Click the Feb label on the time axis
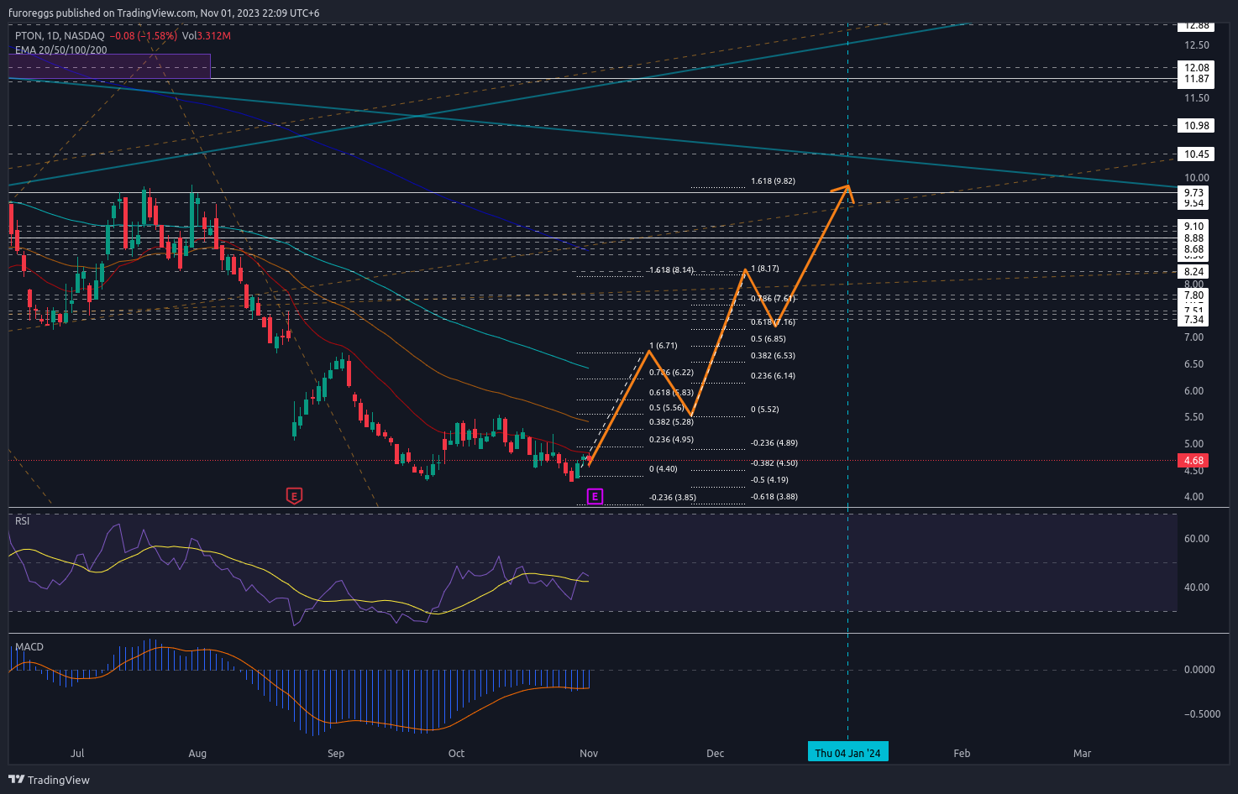The image size is (1238, 794). [962, 754]
